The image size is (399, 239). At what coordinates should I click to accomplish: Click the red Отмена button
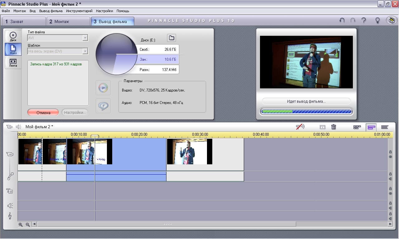(x=43, y=112)
